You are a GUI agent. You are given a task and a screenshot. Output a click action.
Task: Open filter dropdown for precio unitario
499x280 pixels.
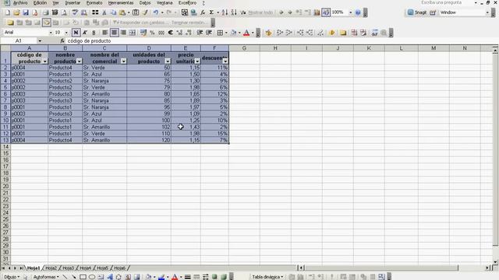[x=197, y=61]
